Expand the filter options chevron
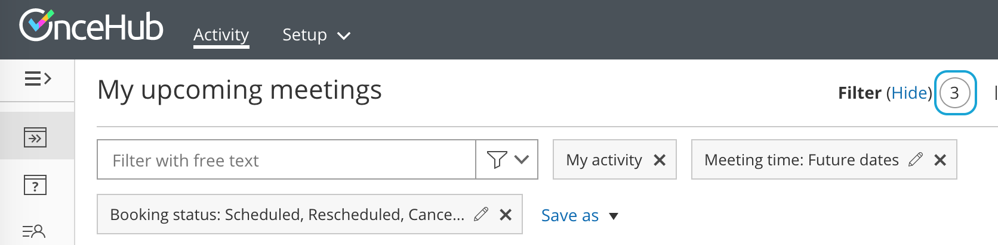The image size is (998, 245). click(x=522, y=159)
